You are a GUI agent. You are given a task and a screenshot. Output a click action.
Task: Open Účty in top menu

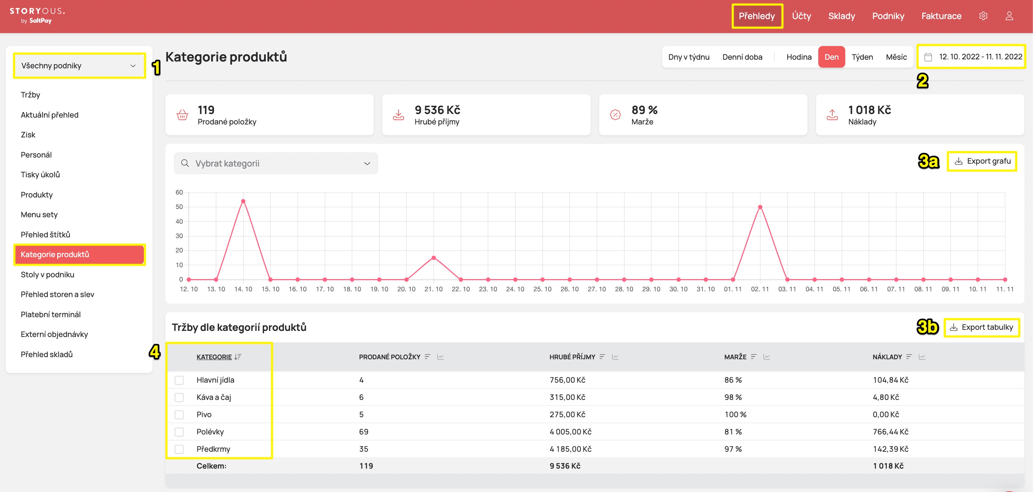tap(801, 16)
